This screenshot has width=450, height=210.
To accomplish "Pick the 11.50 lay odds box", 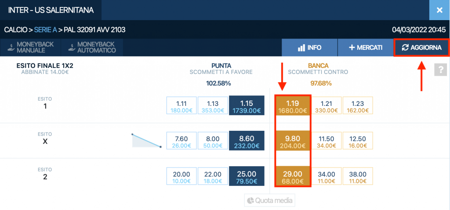I will pos(326,142).
